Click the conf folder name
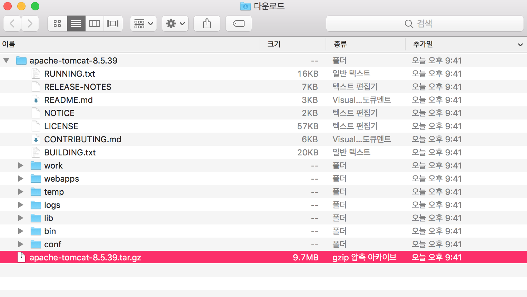 pyautogui.click(x=53, y=245)
